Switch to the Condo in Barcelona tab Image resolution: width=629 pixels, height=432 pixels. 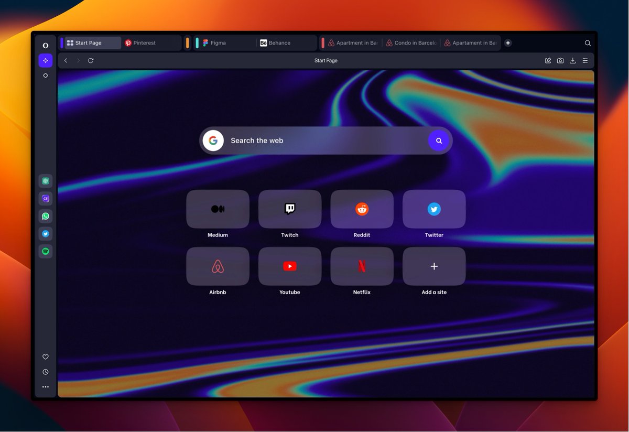[x=411, y=43]
